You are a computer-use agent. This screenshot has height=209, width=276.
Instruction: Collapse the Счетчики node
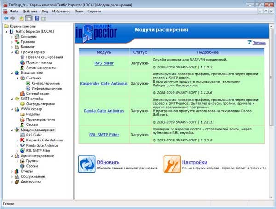coord(17,78)
